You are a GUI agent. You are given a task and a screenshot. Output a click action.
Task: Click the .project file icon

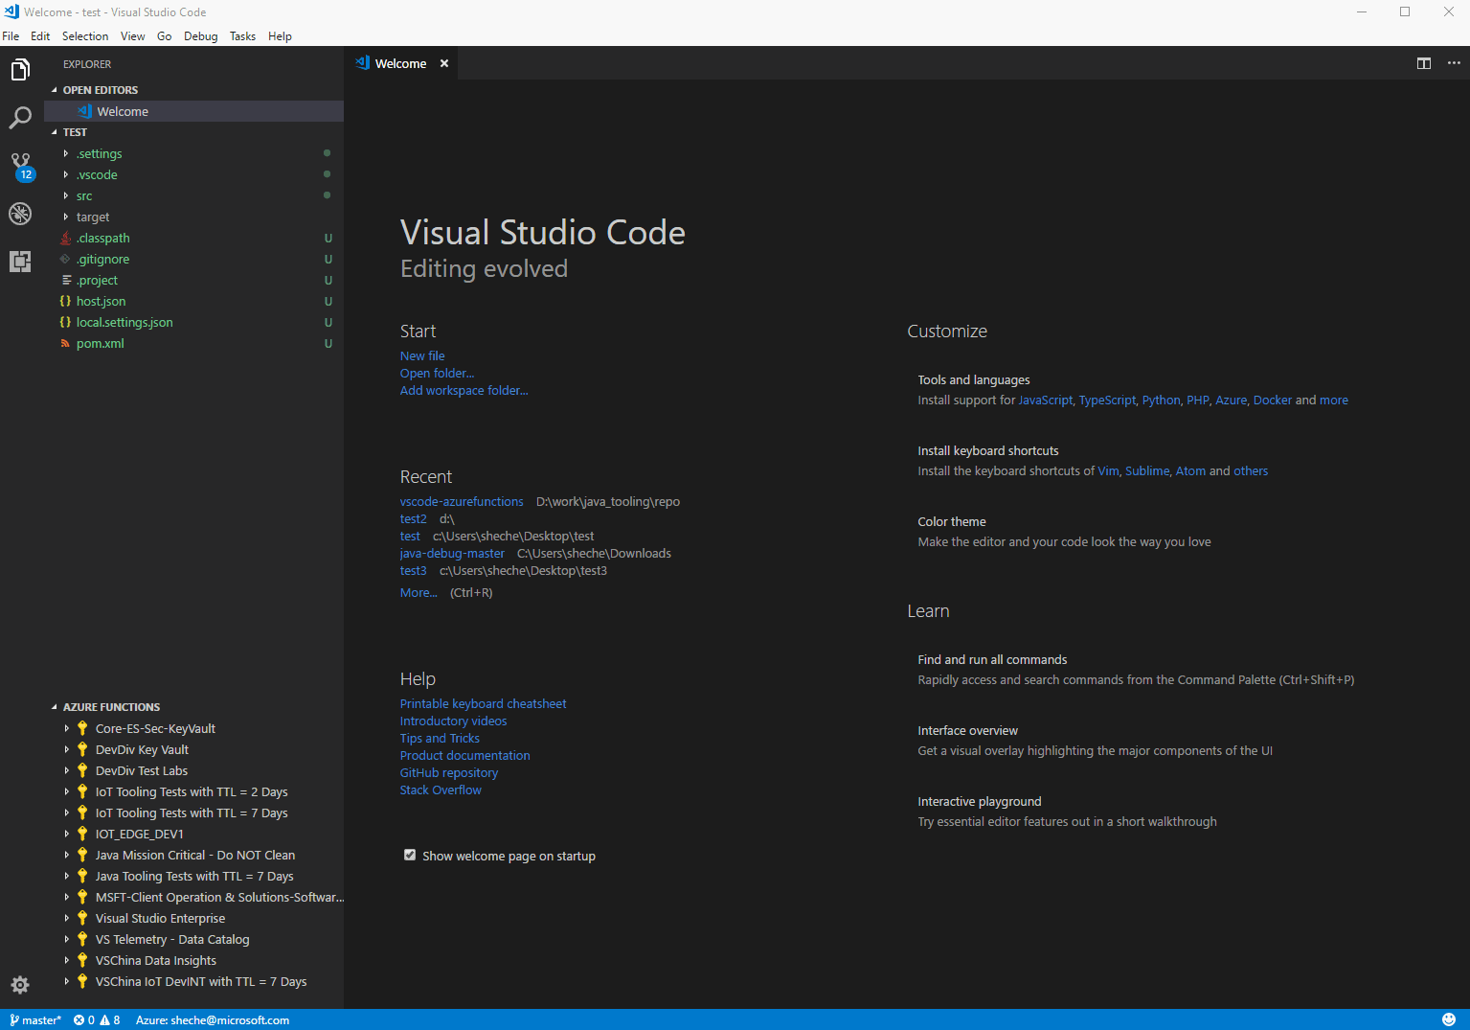coord(66,280)
